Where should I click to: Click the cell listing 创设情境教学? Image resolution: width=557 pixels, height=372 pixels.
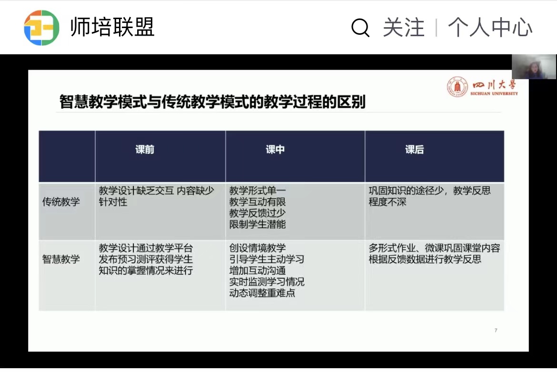[267, 271]
